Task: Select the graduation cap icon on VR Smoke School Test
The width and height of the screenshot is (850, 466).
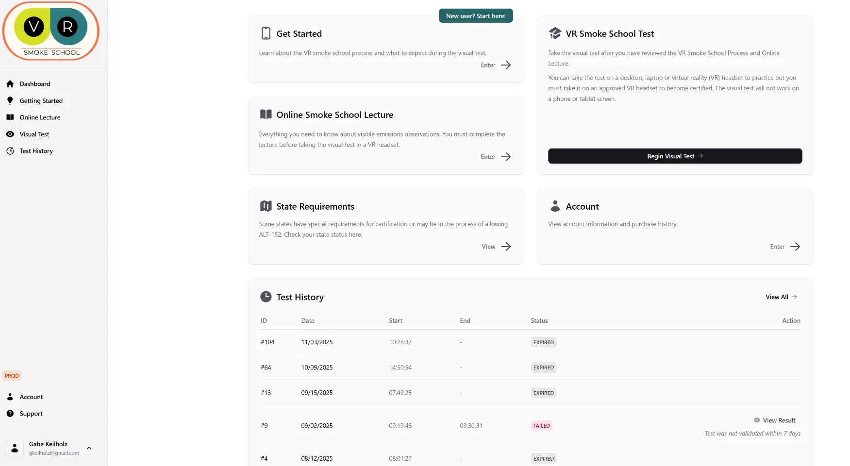Action: pyautogui.click(x=555, y=33)
